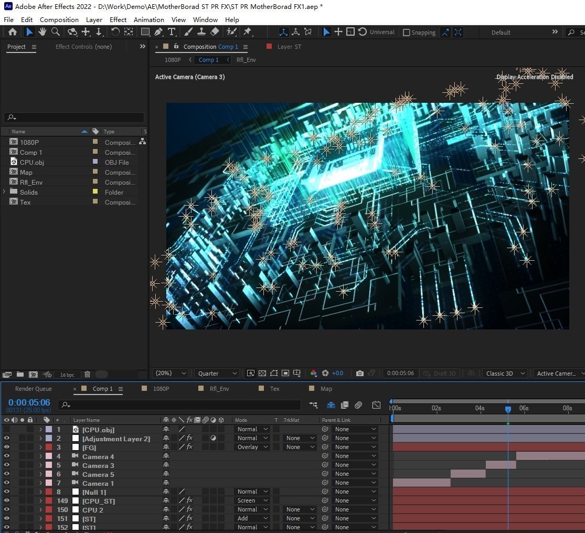Viewport: 585px width, 533px height.
Task: Expand the Solids folder in Project panel
Action: [x=4, y=191]
